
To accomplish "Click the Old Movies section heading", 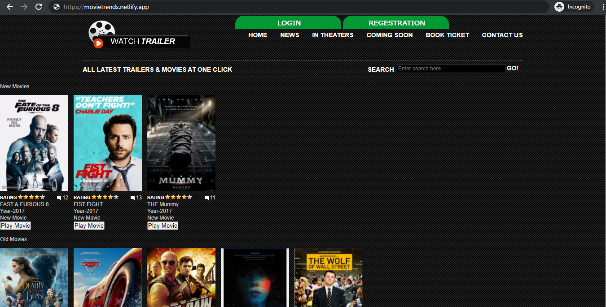I will click(x=13, y=239).
